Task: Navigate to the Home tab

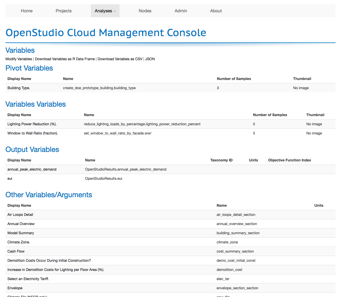Action: (x=26, y=11)
